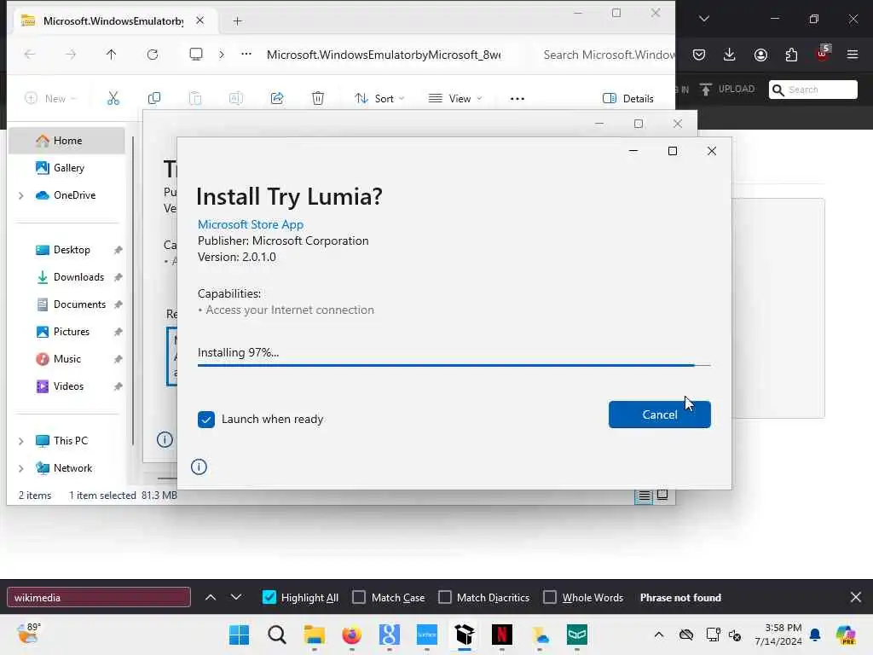Open the Windows Start menu

[240, 635]
